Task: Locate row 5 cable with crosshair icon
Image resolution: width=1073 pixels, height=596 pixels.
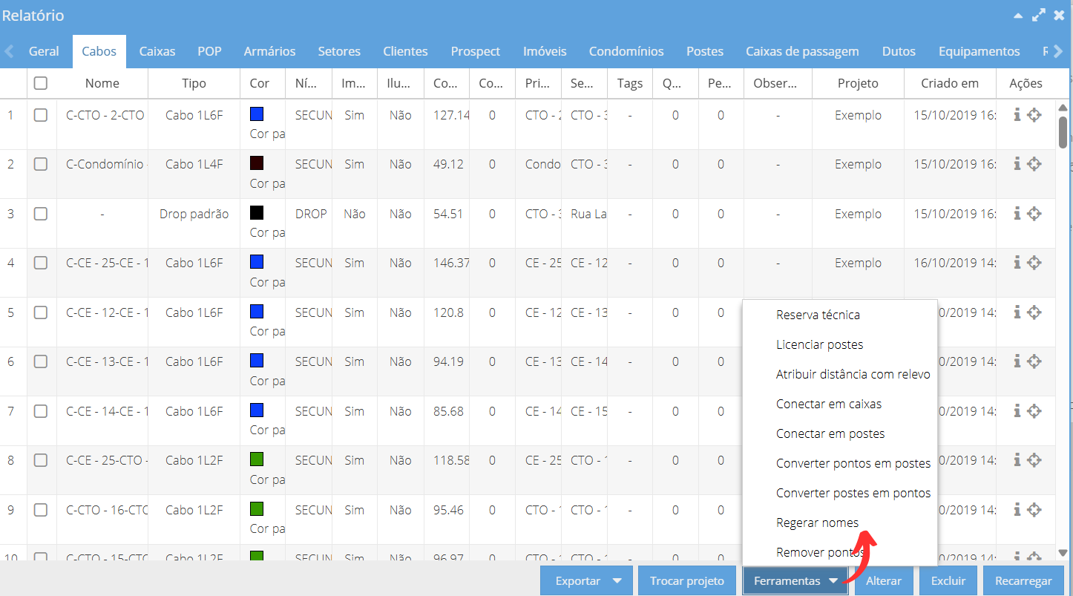Action: 1034,312
